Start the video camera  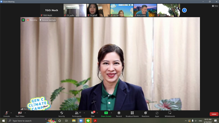pos(20,114)
